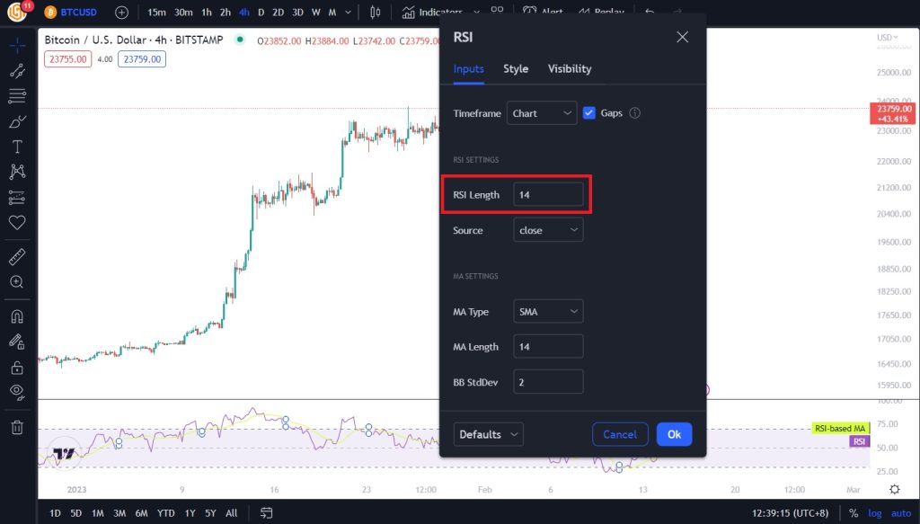Toggle lock for all drawing tools

point(17,366)
